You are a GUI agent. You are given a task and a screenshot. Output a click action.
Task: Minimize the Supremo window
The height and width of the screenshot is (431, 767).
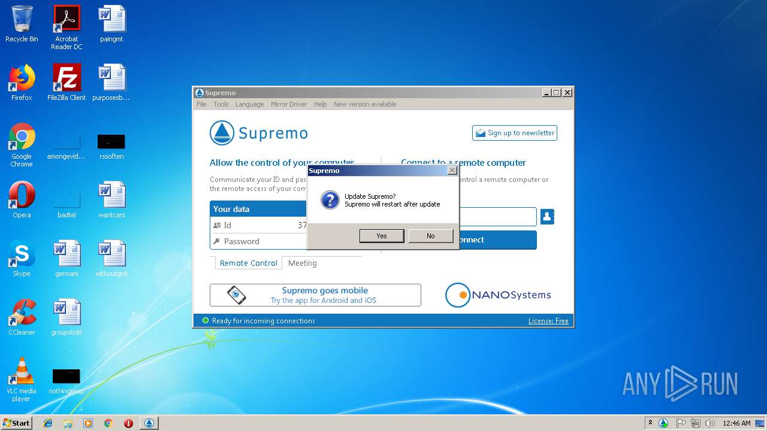click(x=546, y=92)
